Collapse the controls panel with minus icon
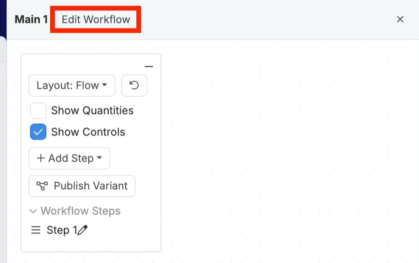This screenshot has height=263, width=419. (x=149, y=67)
